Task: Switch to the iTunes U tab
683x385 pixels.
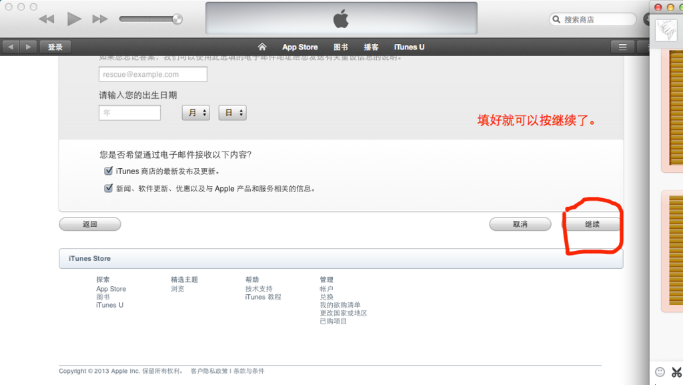Action: [x=409, y=47]
